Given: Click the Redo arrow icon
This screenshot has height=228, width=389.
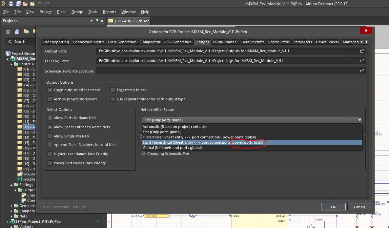Looking at the screenshot, I should (x=47, y=4).
